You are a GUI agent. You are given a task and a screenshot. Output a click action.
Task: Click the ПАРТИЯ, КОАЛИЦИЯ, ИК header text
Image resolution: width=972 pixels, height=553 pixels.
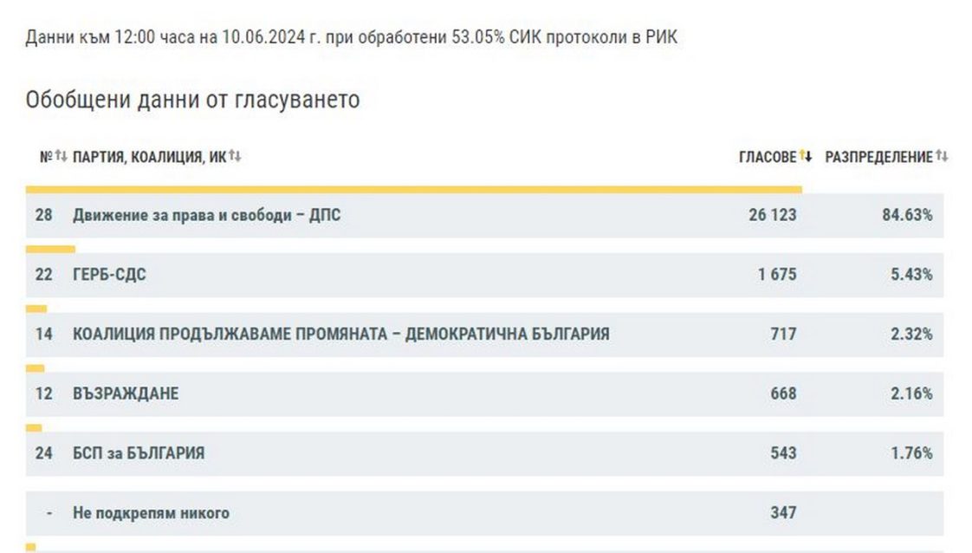pyautogui.click(x=149, y=157)
